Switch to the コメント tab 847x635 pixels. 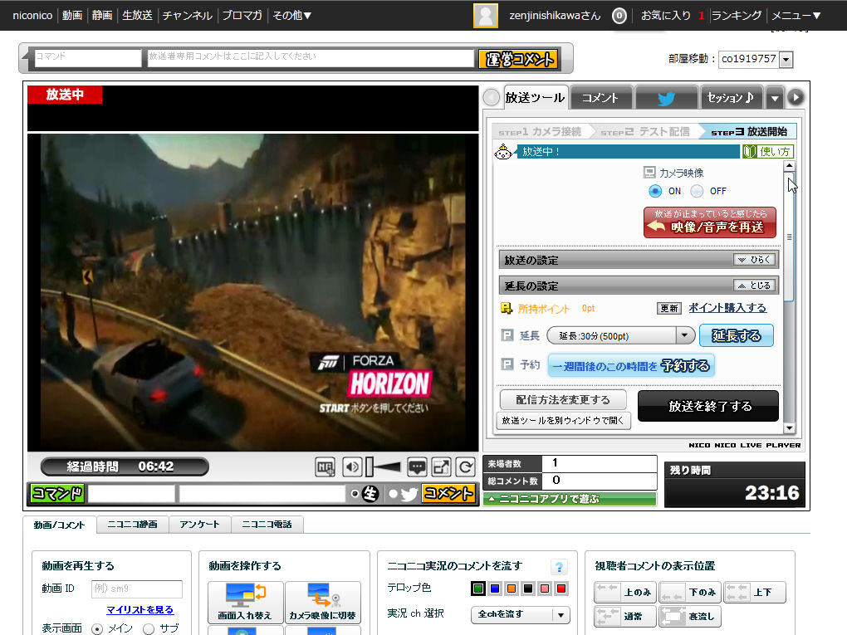click(x=600, y=98)
